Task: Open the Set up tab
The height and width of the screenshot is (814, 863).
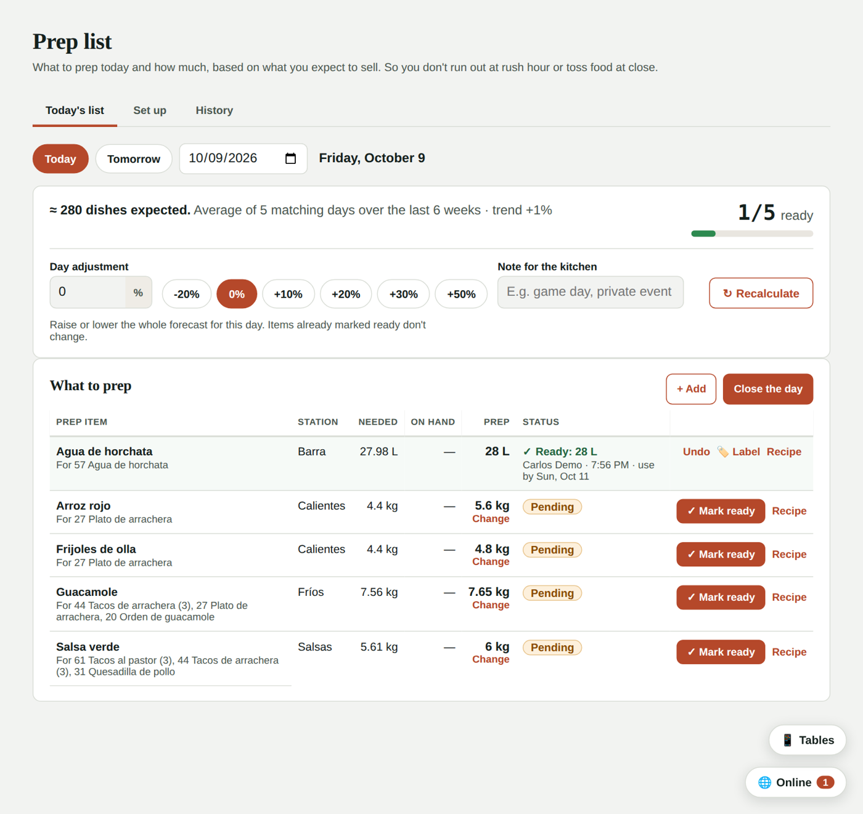Action: pos(150,110)
